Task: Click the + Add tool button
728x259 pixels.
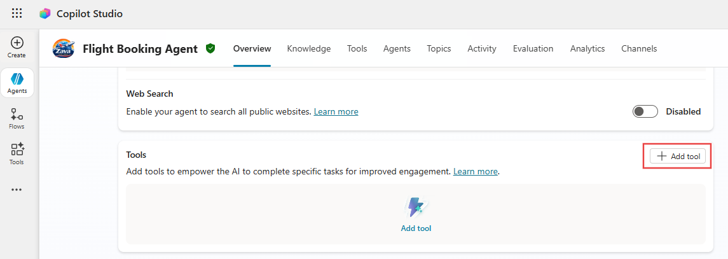Action: coord(678,157)
